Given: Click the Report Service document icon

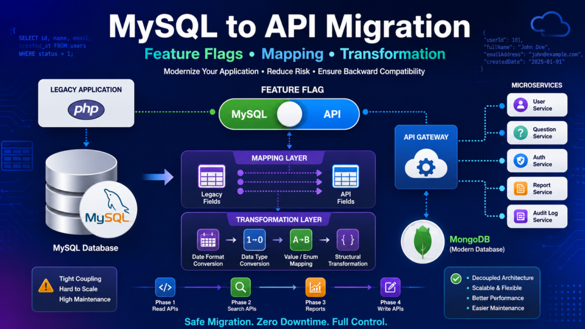Looking at the screenshot, I should click(520, 188).
